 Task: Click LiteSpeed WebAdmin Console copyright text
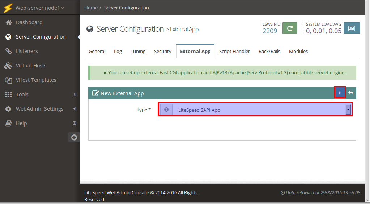[141, 196]
